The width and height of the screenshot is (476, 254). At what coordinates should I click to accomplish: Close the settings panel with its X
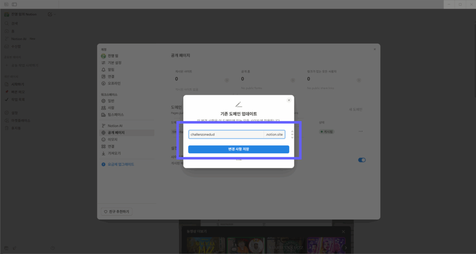coord(375,49)
